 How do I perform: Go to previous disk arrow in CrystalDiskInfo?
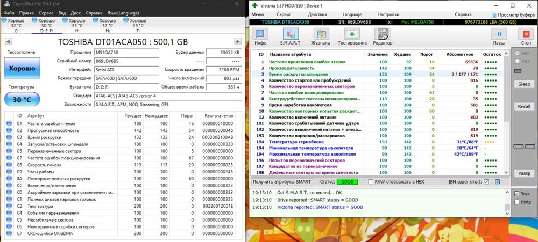8,41
